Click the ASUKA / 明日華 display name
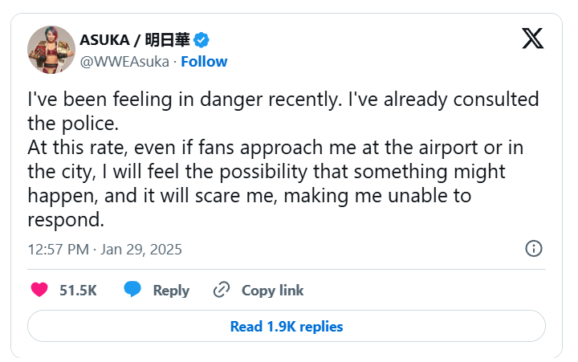 point(134,40)
